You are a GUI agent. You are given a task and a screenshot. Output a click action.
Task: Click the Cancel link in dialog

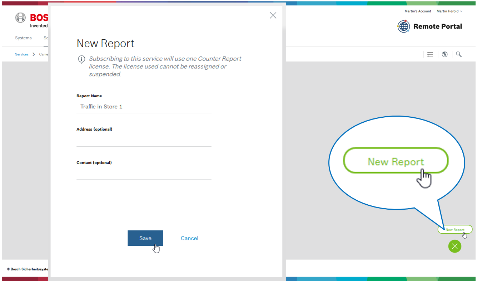pos(189,238)
